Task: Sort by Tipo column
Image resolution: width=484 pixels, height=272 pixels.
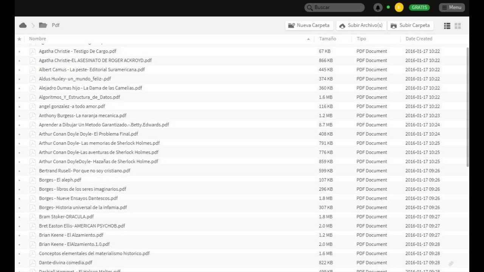Action: click(361, 39)
